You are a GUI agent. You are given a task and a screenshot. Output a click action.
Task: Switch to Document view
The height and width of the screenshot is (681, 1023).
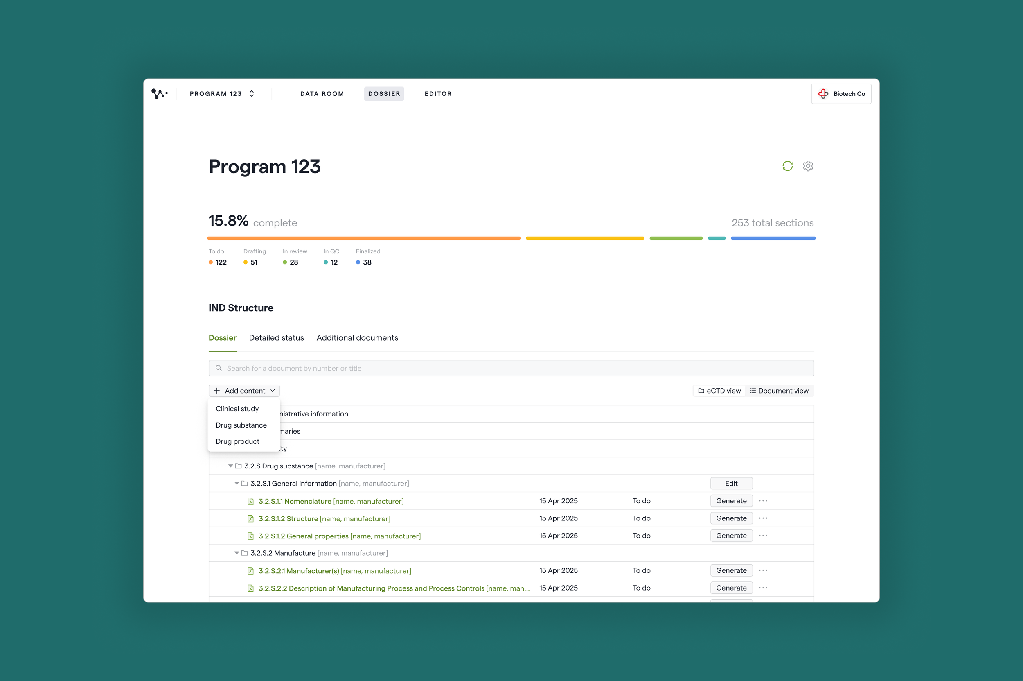coord(779,391)
